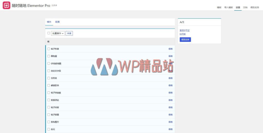Click the 文件夹 row label text

[x=54, y=78]
